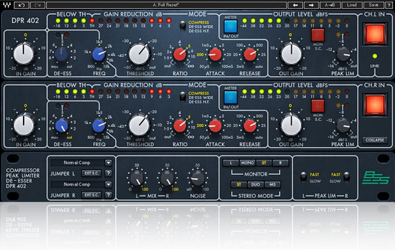
Task: Open JUMPER R 'Normal Comp' dropdown arrow
Action: click(x=108, y=184)
